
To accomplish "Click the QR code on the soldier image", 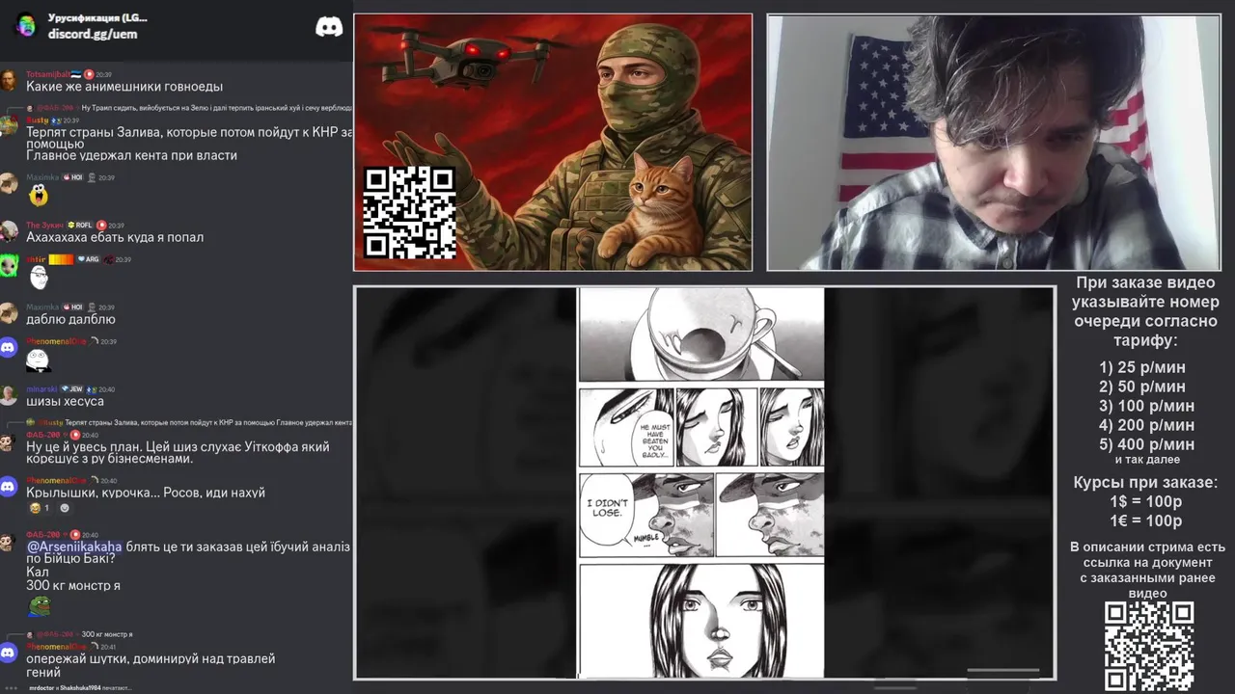I will coord(409,212).
